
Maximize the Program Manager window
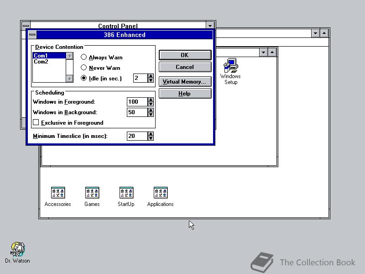click(x=324, y=33)
